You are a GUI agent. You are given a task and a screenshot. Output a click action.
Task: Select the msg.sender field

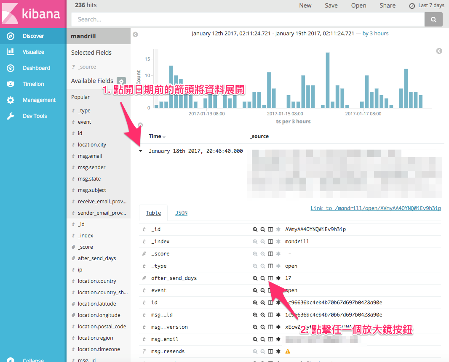point(92,168)
